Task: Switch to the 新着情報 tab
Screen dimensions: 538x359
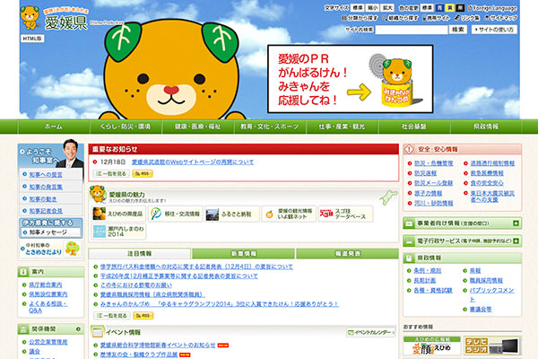Action: (244, 254)
